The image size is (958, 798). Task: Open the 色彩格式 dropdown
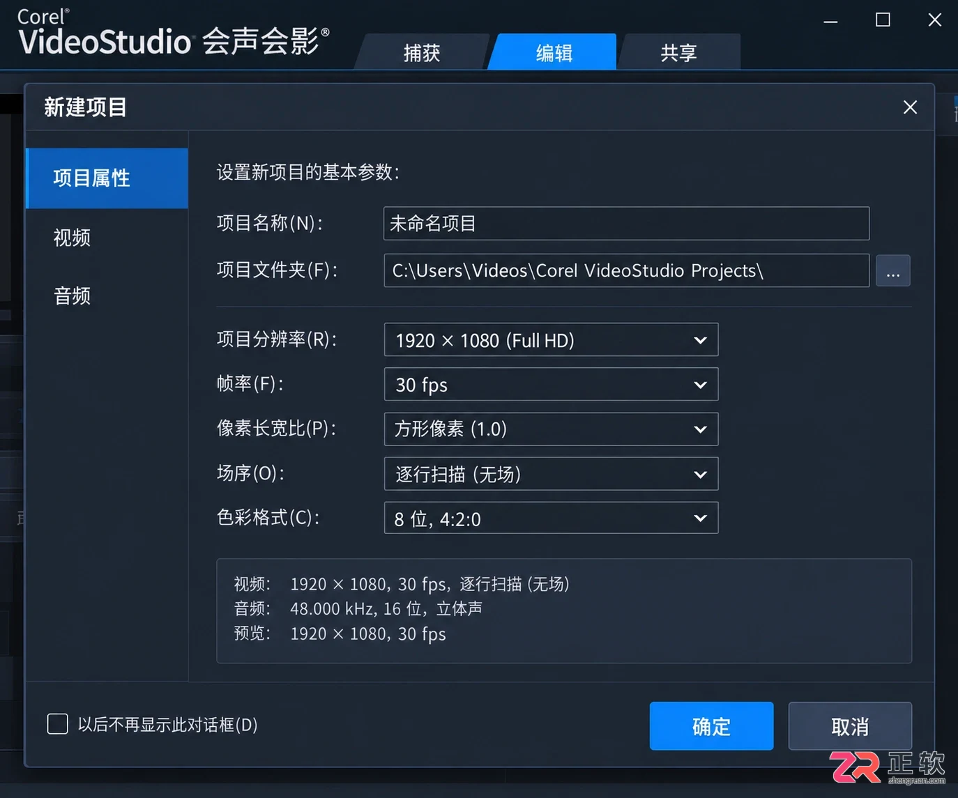coord(551,518)
